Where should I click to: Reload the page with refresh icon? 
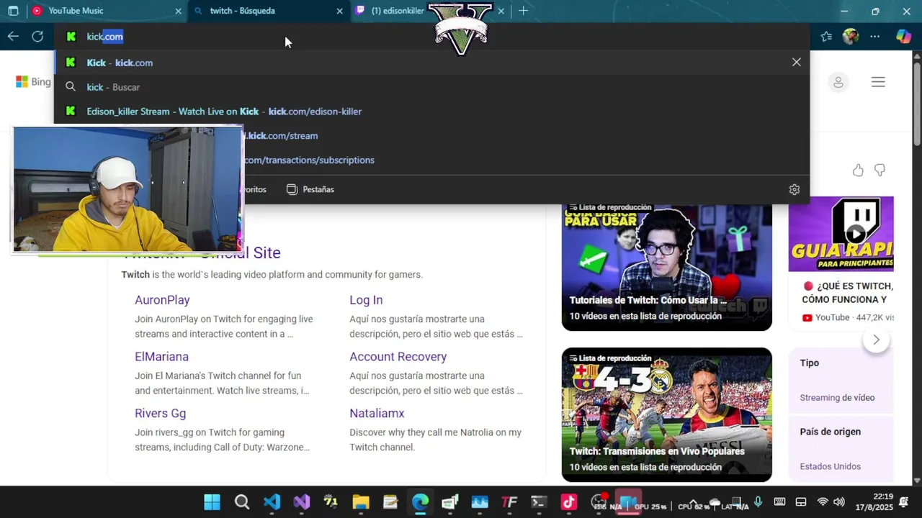click(x=37, y=36)
